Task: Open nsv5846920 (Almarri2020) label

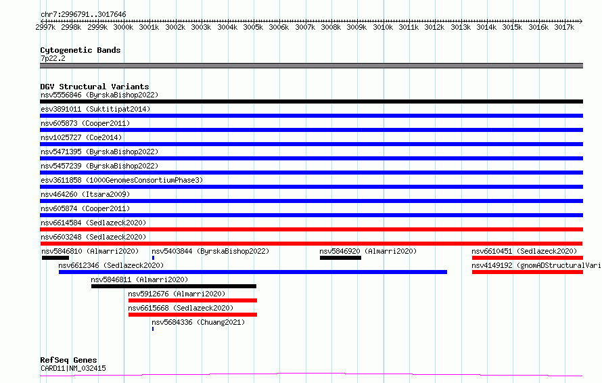Action: point(368,251)
